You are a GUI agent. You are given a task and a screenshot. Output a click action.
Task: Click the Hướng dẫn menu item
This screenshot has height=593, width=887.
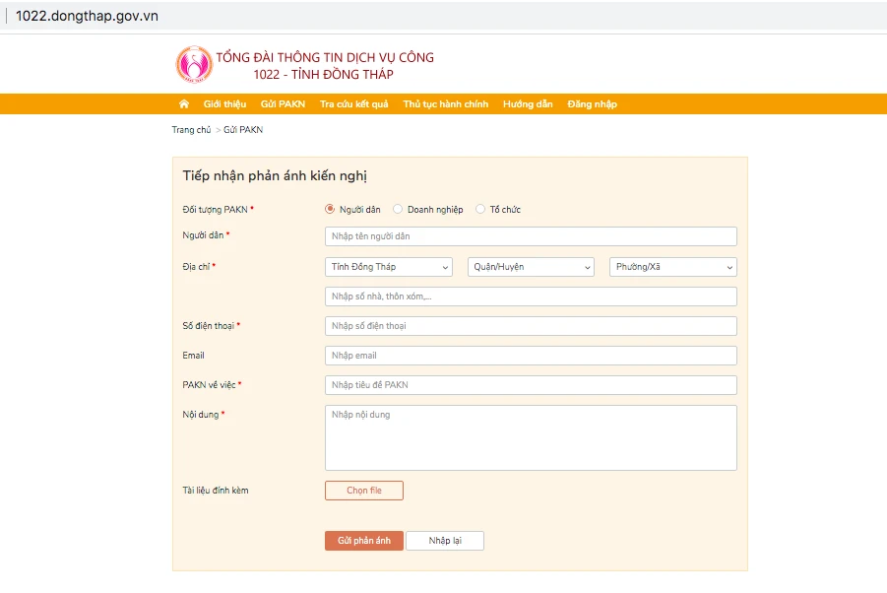click(x=528, y=104)
